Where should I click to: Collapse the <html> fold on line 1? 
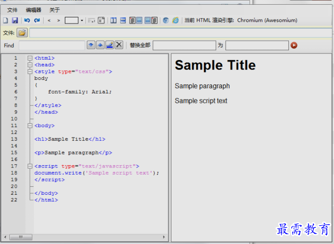(x=30, y=58)
